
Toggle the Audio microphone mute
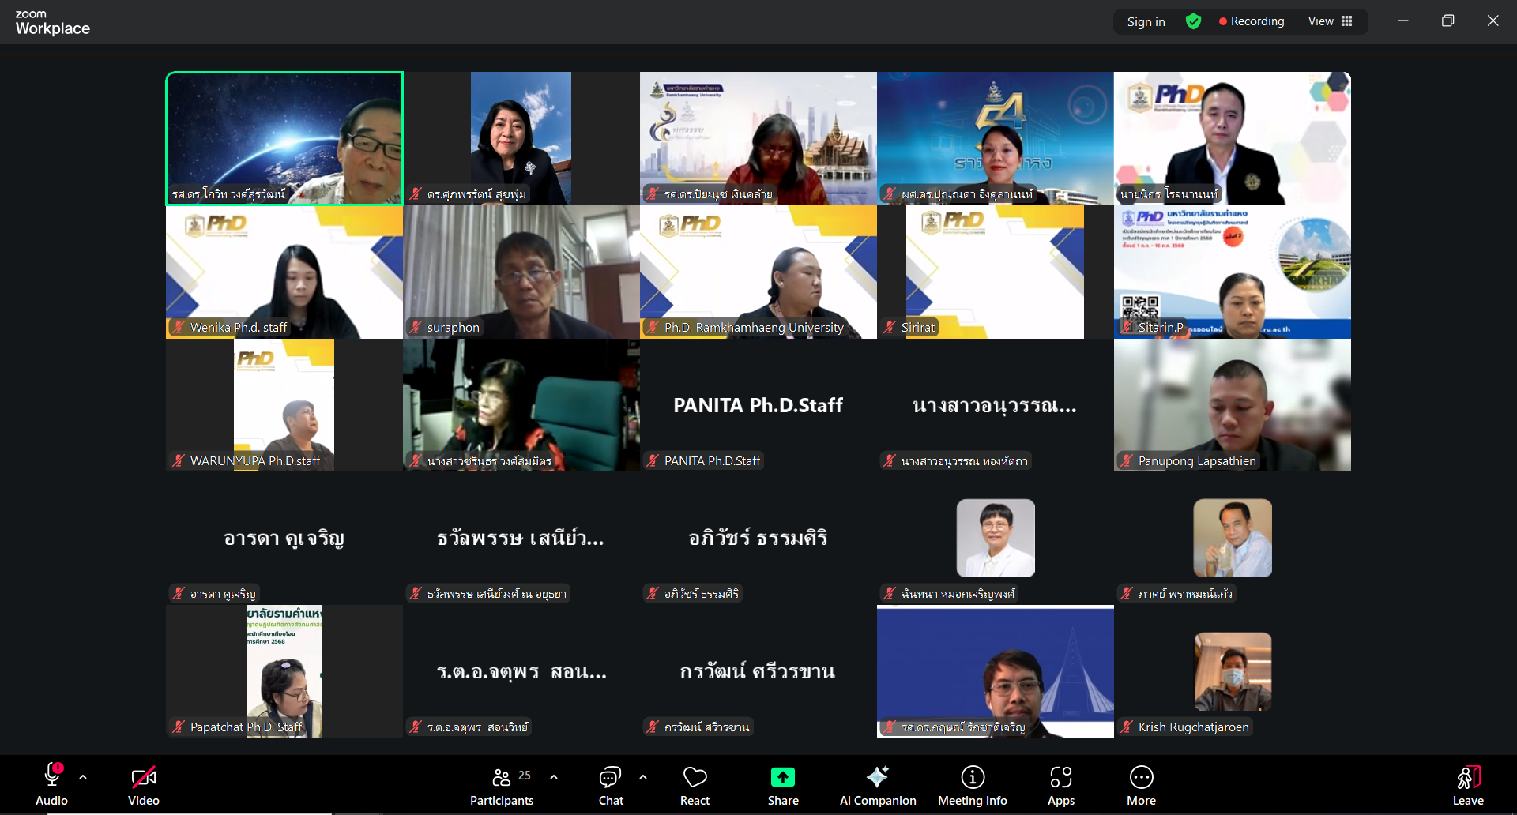pos(52,776)
